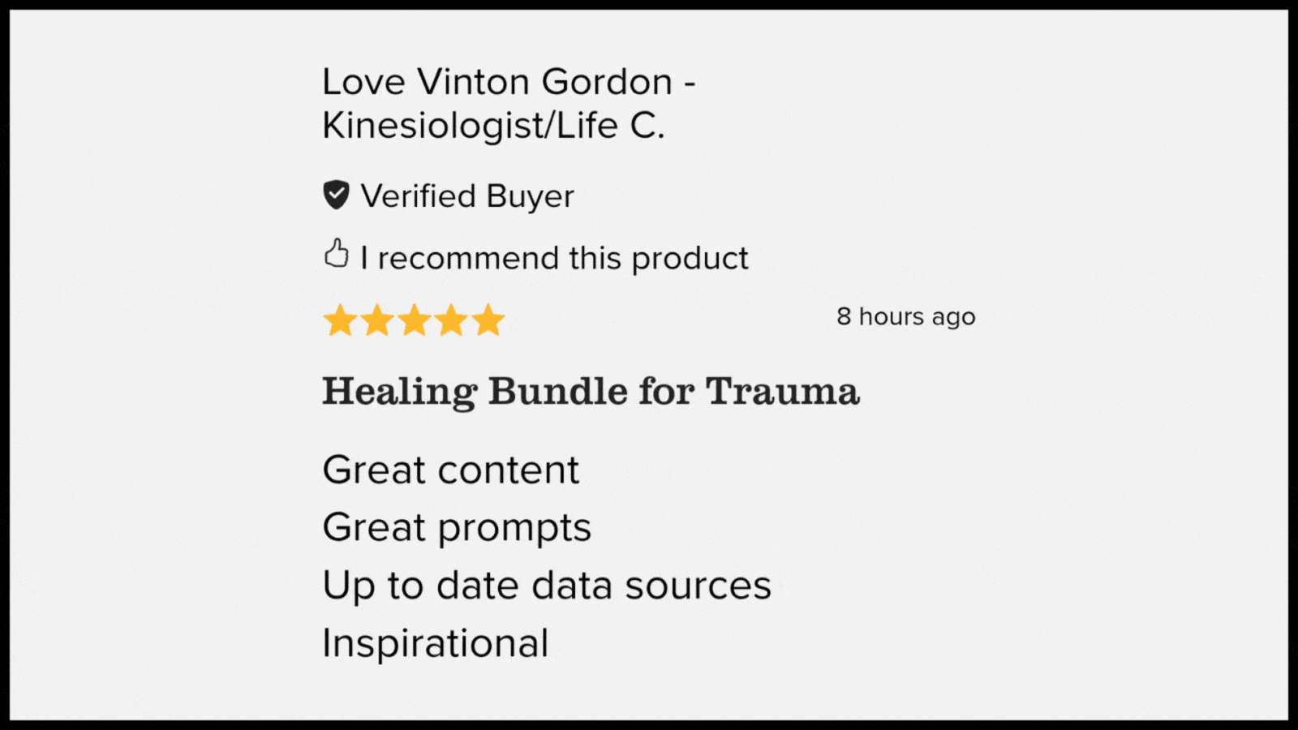Click the 8 hours ago timestamp
The height and width of the screenshot is (730, 1298).
coord(906,316)
